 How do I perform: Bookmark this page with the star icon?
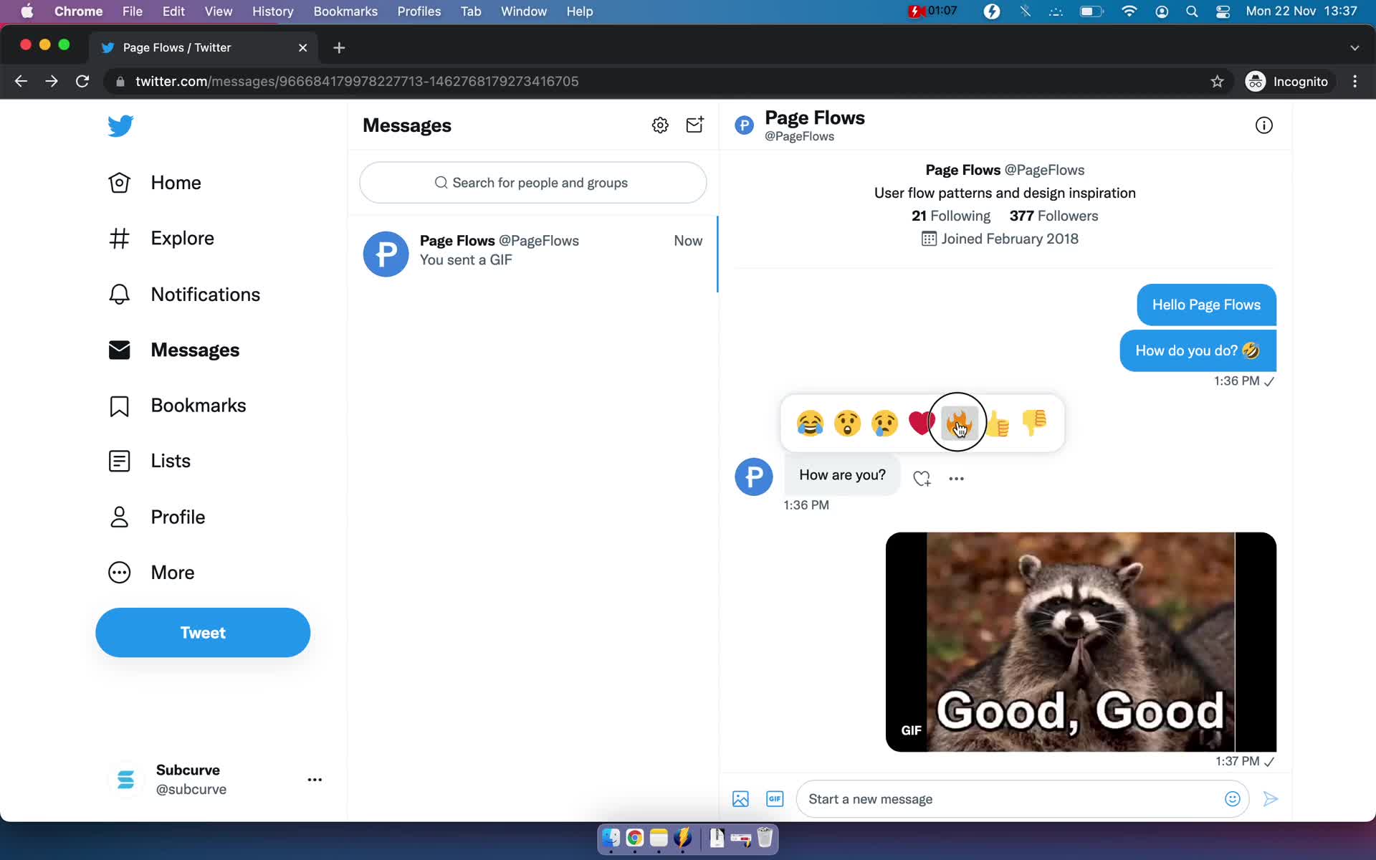[x=1217, y=82]
